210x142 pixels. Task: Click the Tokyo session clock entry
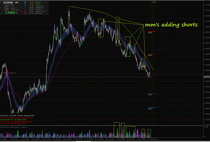[35, 4]
